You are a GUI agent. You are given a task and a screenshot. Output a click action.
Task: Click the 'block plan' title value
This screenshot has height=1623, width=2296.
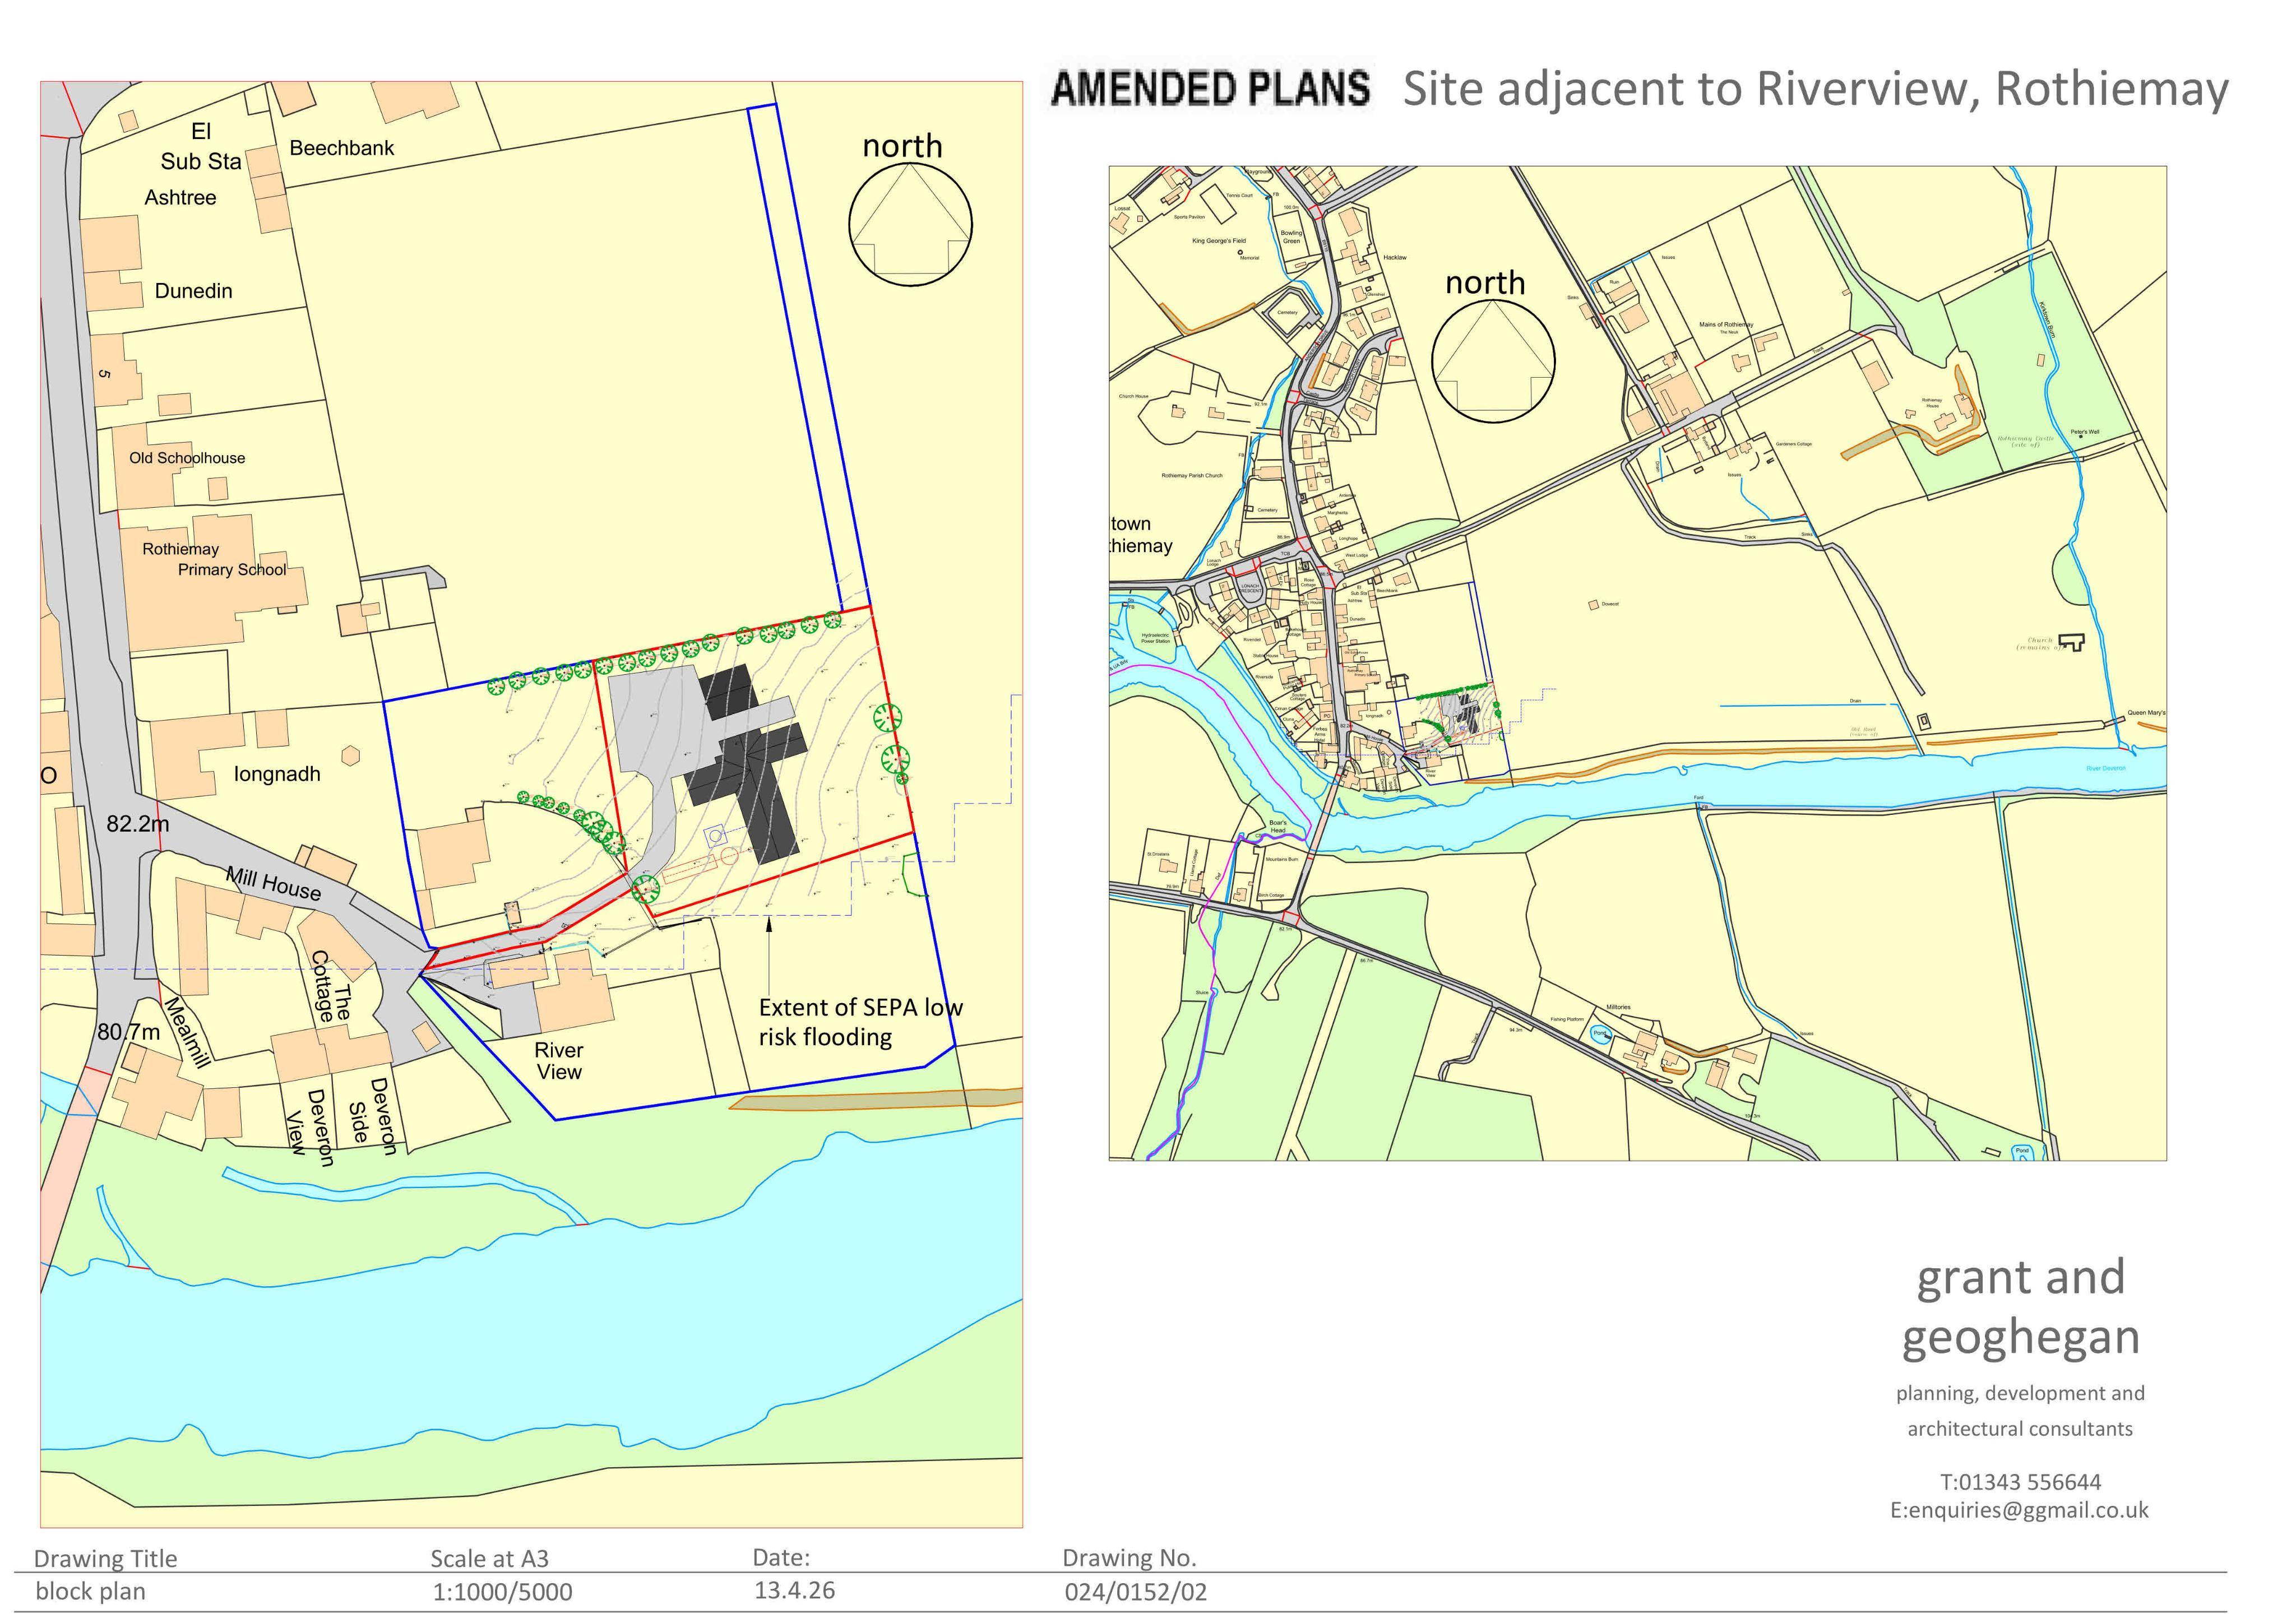coord(90,1591)
